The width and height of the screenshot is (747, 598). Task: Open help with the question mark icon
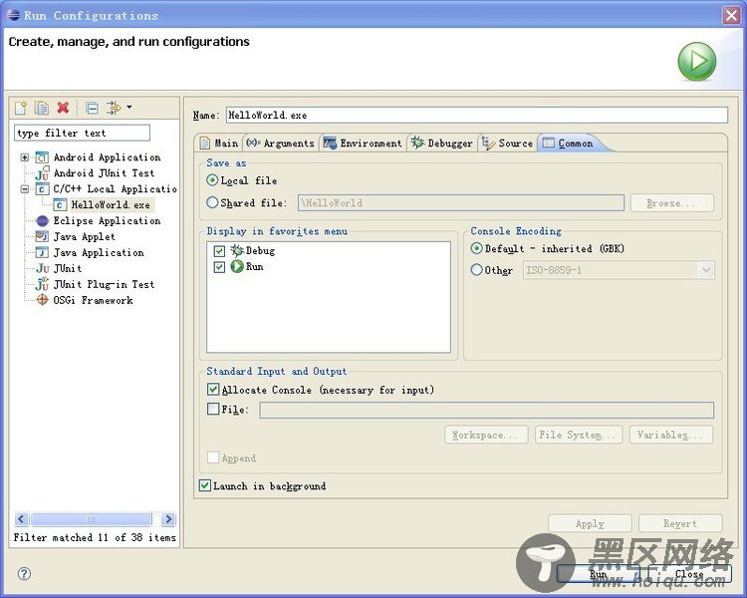coord(24,573)
